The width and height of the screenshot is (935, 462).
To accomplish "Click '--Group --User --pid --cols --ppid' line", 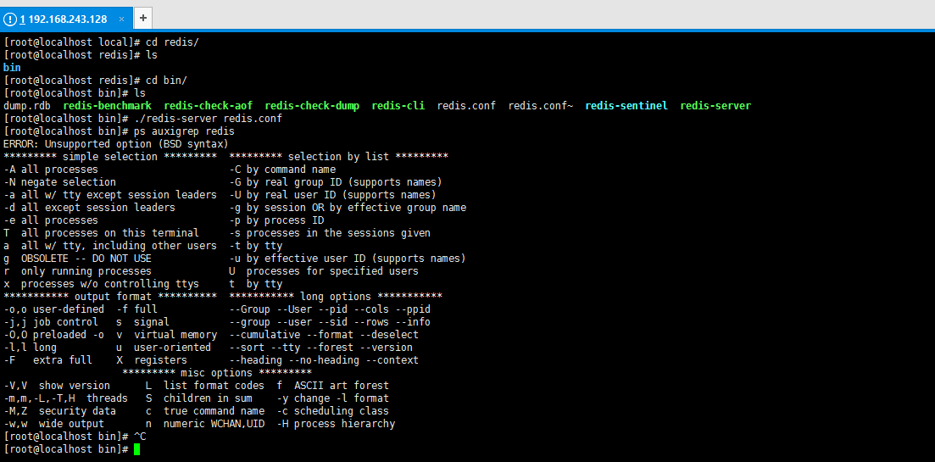I will pos(330,309).
